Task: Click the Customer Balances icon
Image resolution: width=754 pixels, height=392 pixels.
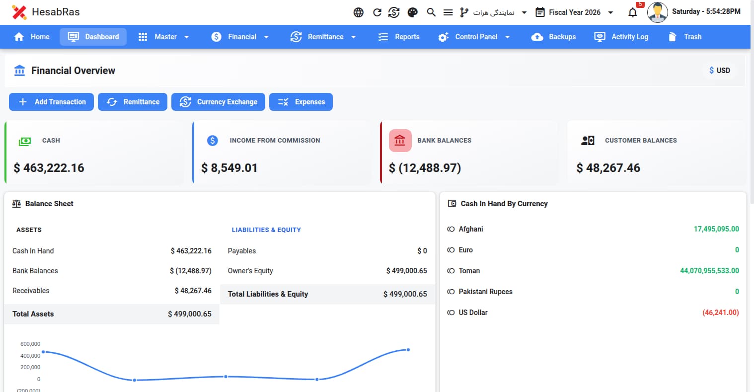Action: (x=588, y=141)
